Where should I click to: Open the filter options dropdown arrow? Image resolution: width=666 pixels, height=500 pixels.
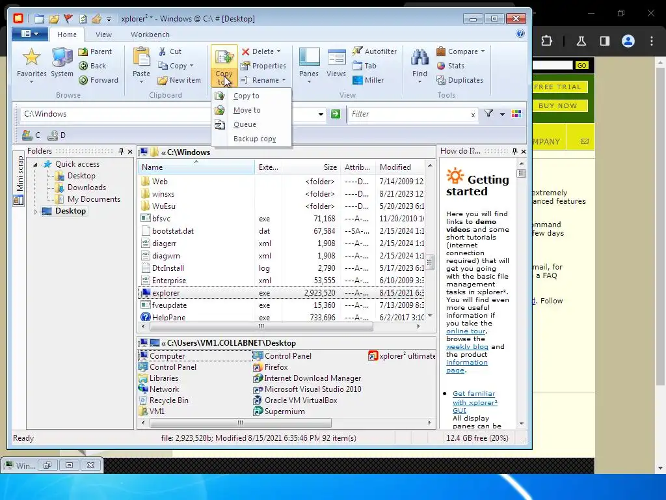pyautogui.click(x=502, y=114)
